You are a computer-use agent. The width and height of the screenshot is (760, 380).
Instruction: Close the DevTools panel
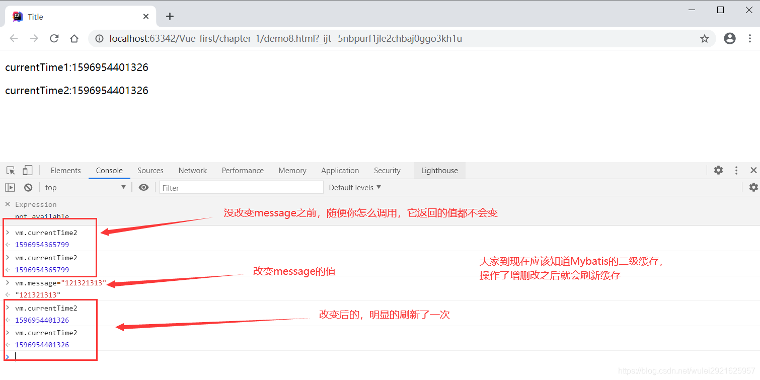pos(753,170)
